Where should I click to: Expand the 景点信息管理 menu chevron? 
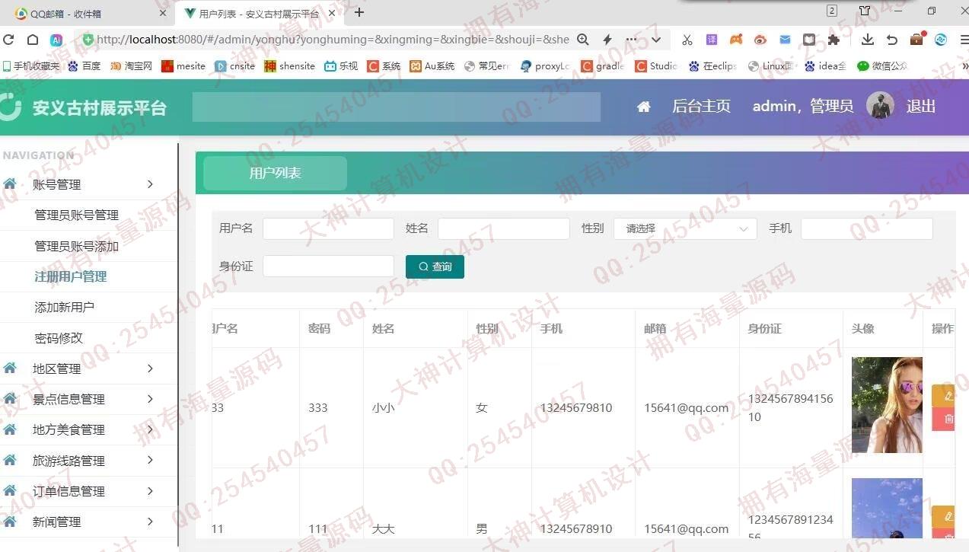[x=150, y=399]
